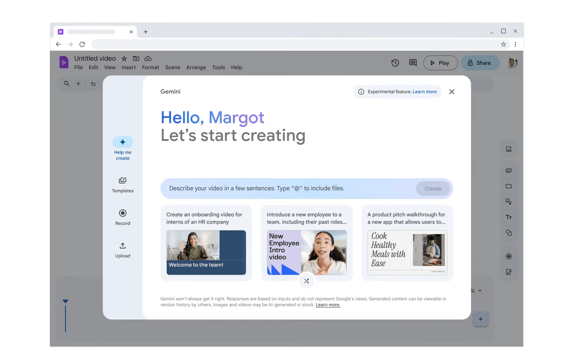Screen dimensions: 569x361
Task: Choose the Record option in sidebar
Action: pos(123,217)
